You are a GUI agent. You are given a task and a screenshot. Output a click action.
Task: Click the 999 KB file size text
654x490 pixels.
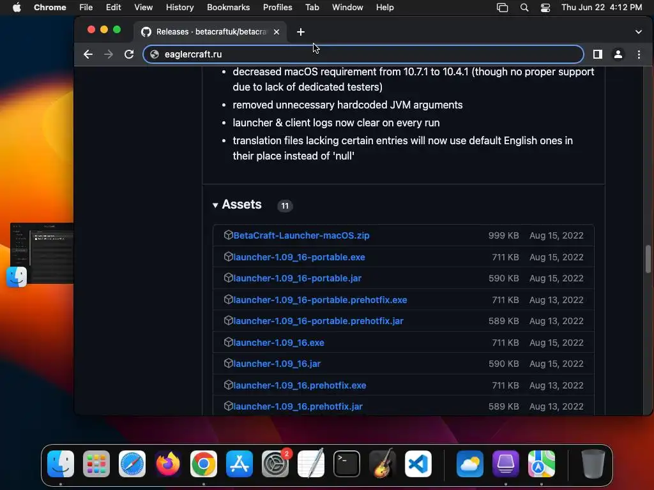[503, 235]
